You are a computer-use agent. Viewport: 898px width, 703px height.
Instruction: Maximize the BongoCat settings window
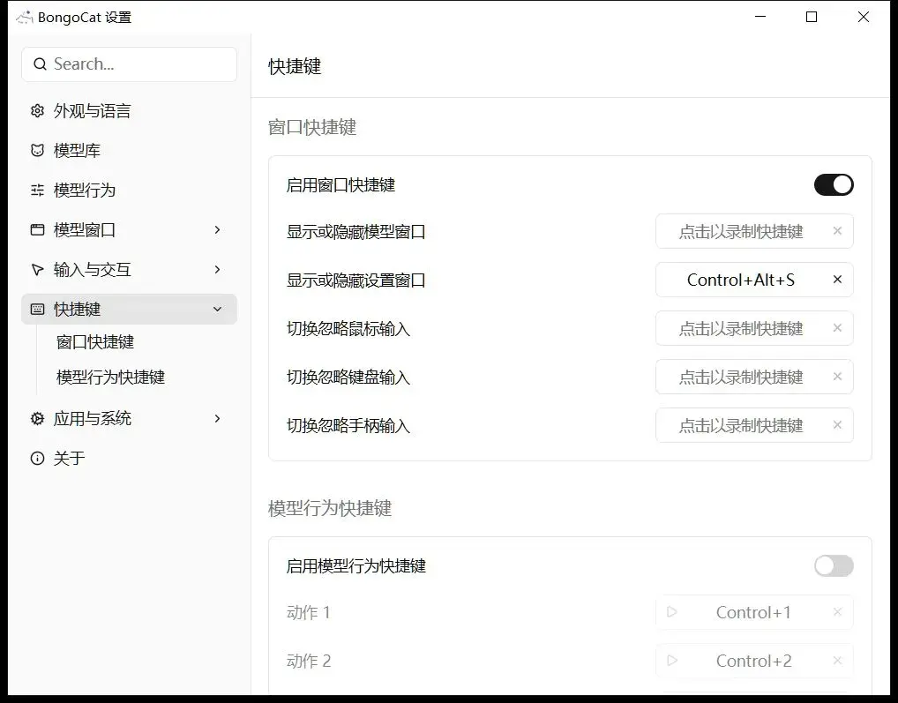click(x=812, y=17)
